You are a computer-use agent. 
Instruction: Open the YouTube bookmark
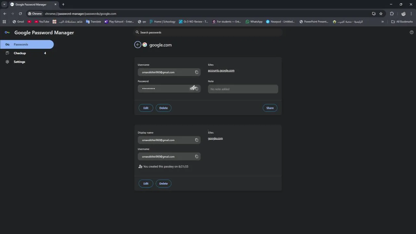coord(42,22)
